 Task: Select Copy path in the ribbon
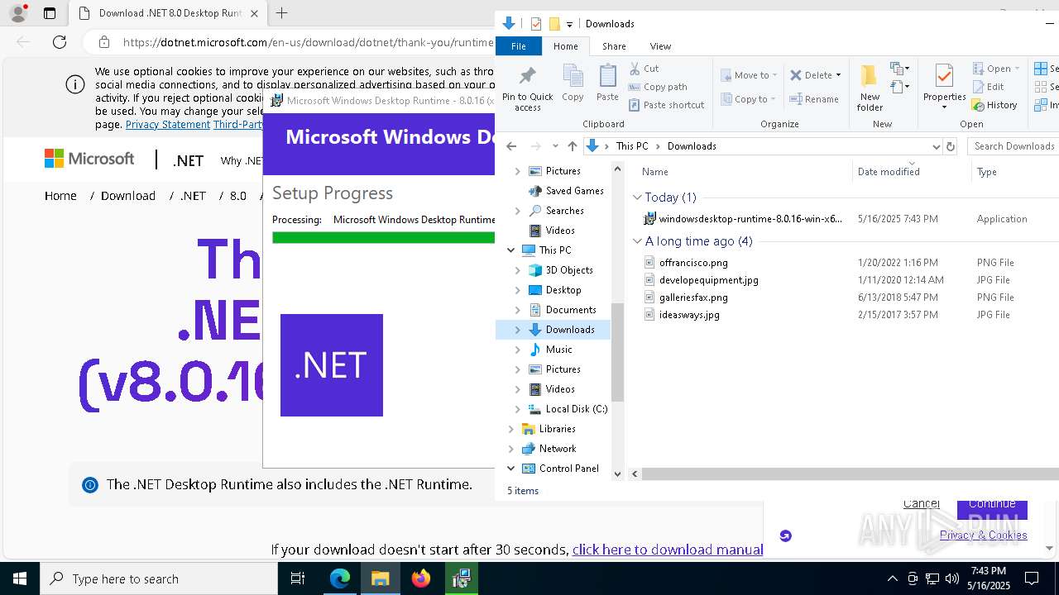point(658,87)
